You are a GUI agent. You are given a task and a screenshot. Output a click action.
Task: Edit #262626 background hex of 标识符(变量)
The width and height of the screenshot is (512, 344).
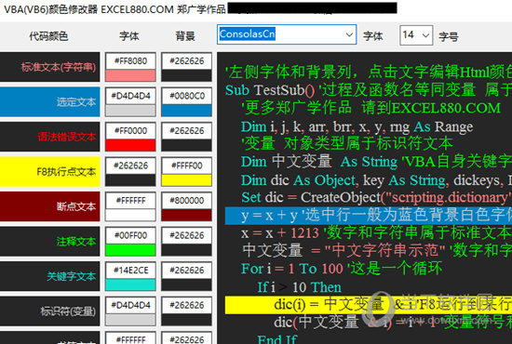[x=187, y=305]
